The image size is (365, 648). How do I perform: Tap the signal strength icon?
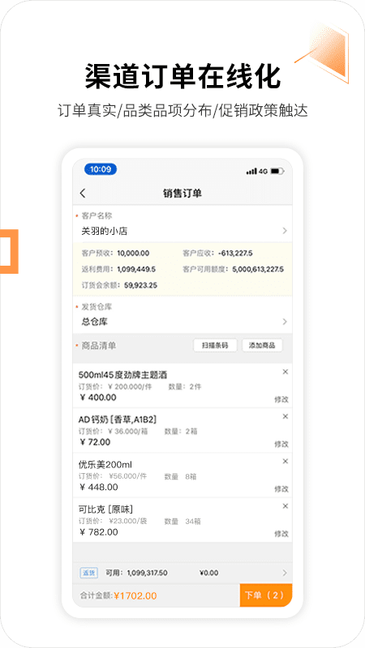click(251, 171)
